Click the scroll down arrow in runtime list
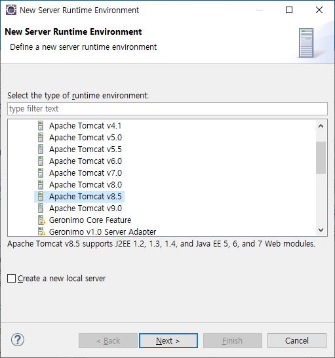335x358 pixels. click(x=321, y=230)
